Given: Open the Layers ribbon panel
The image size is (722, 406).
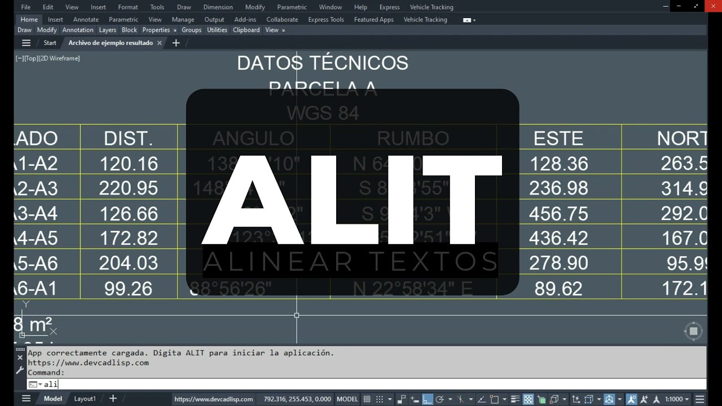Looking at the screenshot, I should pos(107,30).
